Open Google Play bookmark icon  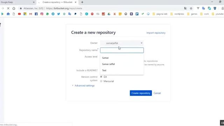pos(2,14)
